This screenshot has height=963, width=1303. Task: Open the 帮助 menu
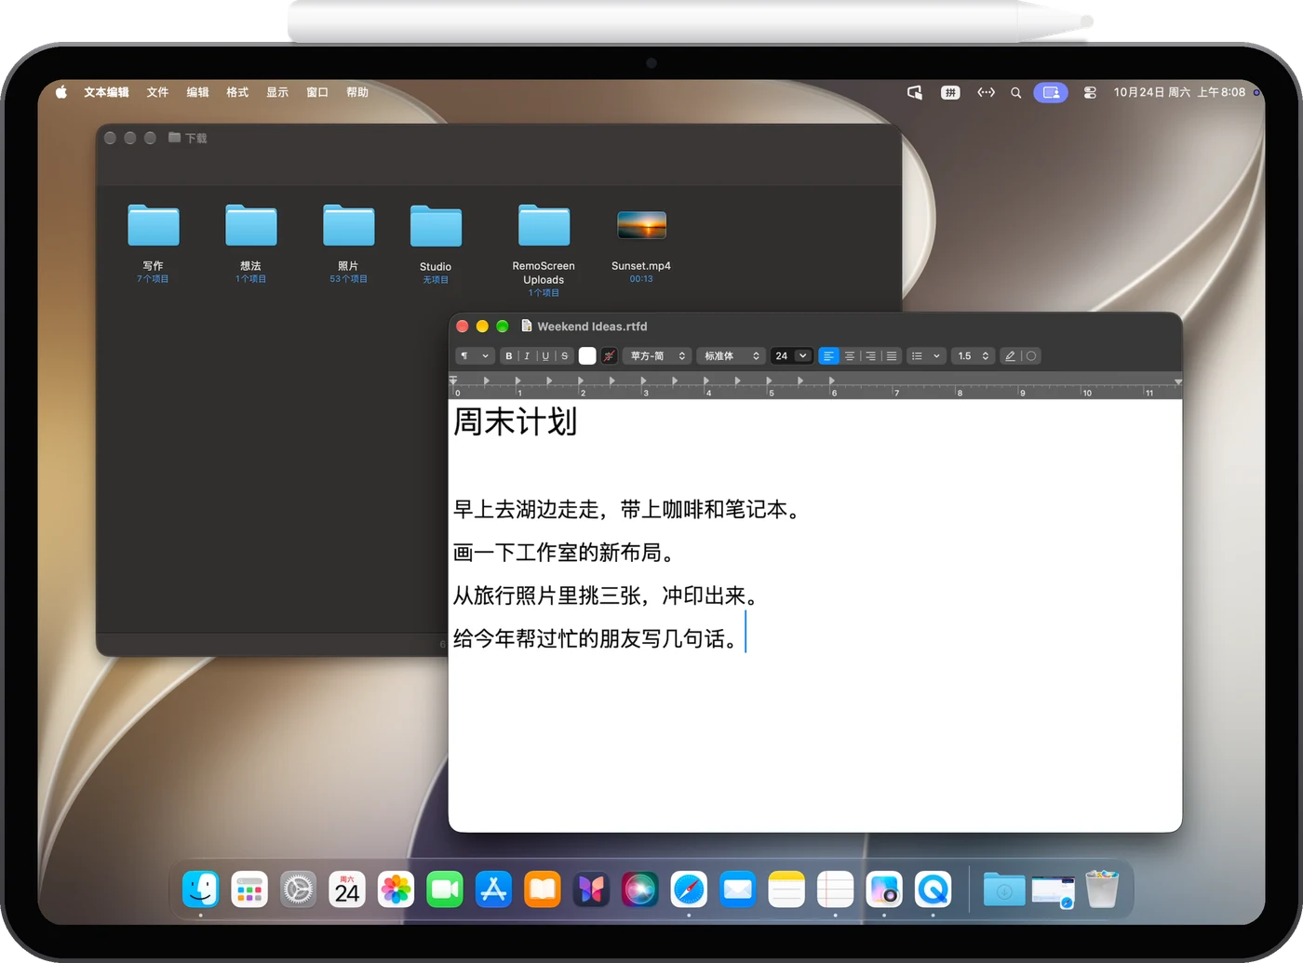[357, 92]
